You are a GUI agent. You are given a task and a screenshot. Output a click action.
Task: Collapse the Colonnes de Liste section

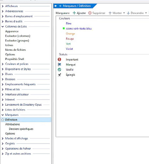(3, 27)
